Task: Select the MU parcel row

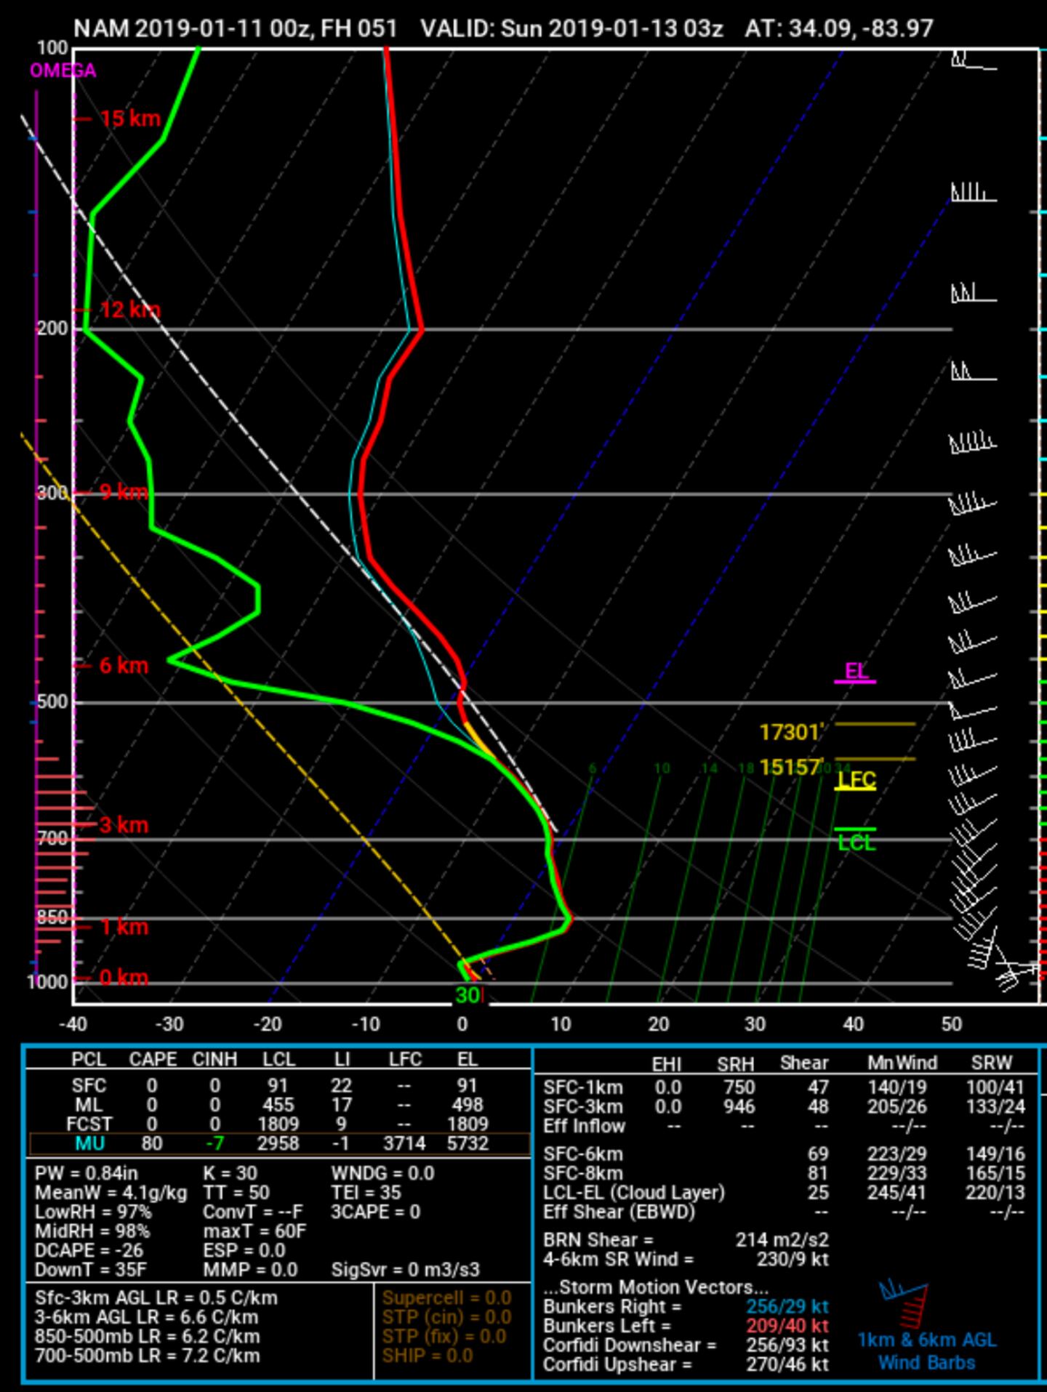Action: [x=279, y=1143]
